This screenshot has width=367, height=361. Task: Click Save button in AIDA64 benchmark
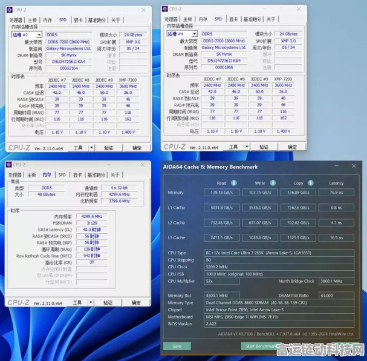pos(177,346)
